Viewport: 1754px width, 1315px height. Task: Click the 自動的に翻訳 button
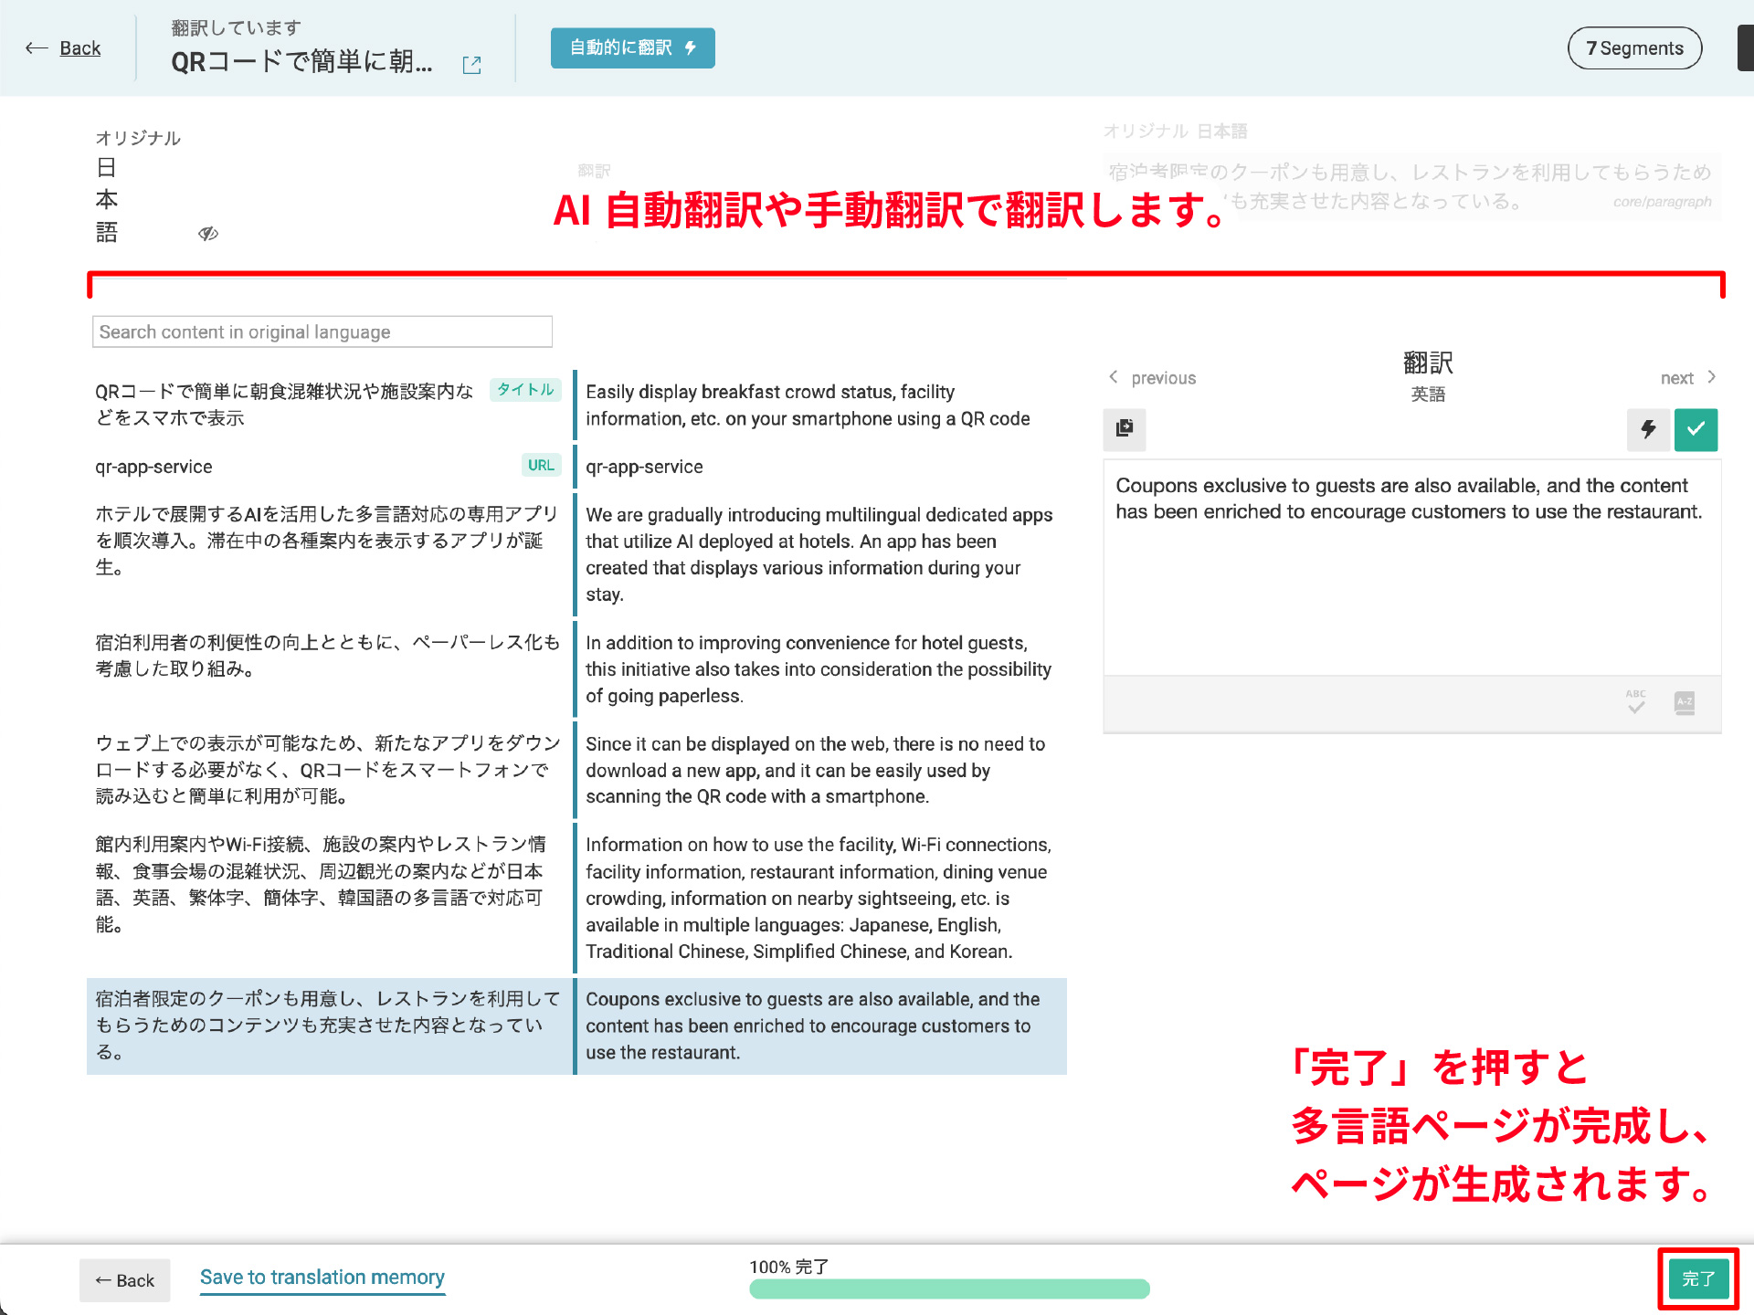tap(632, 48)
